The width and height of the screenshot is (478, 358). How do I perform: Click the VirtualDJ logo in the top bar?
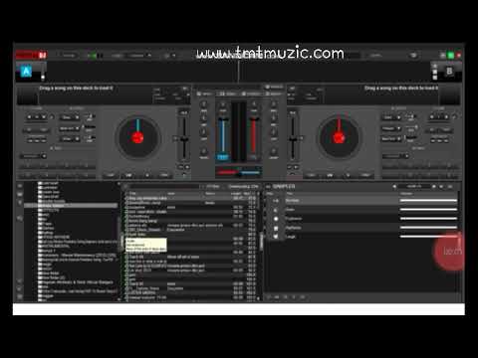pos(32,55)
